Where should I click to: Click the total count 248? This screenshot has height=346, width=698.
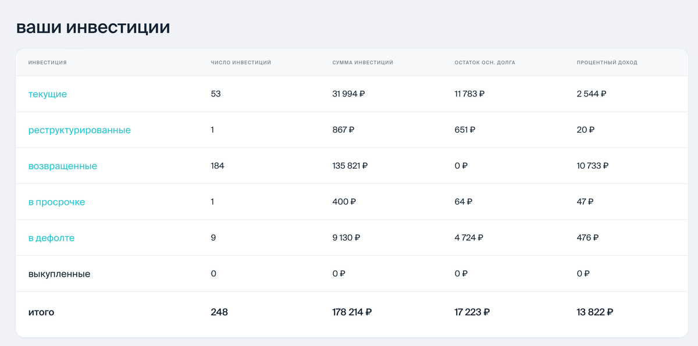(219, 312)
